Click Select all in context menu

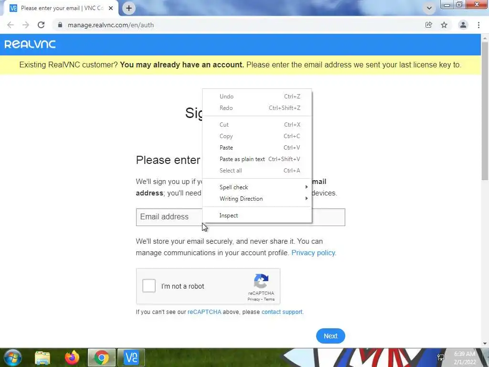point(257,171)
